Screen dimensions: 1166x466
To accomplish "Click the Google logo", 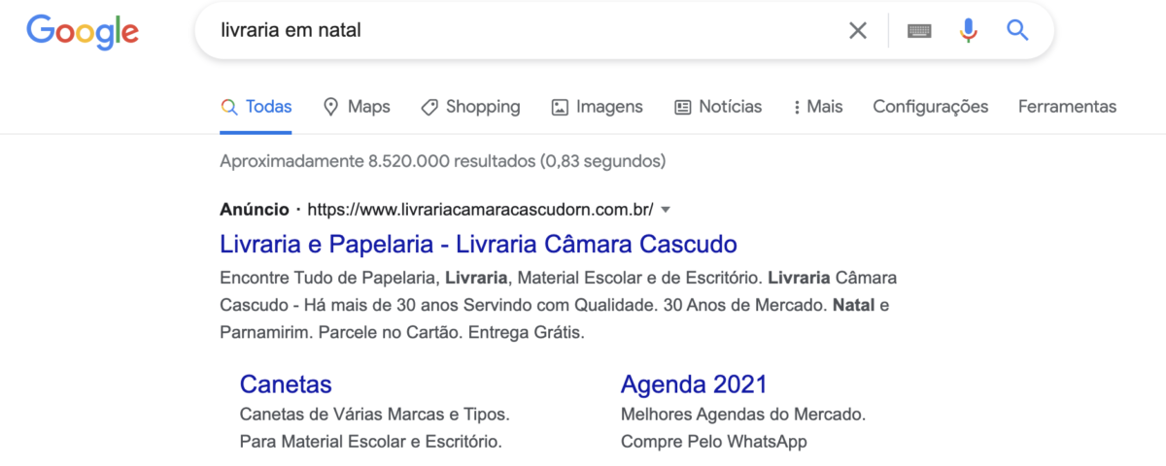I will click(x=83, y=31).
